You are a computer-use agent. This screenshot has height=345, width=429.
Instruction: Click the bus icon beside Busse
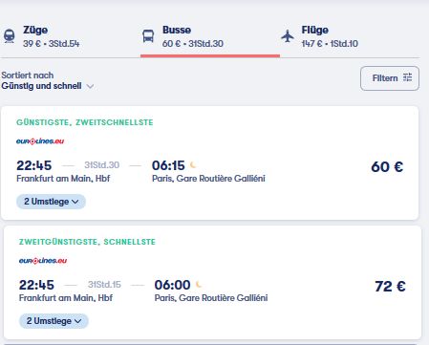tap(148, 36)
